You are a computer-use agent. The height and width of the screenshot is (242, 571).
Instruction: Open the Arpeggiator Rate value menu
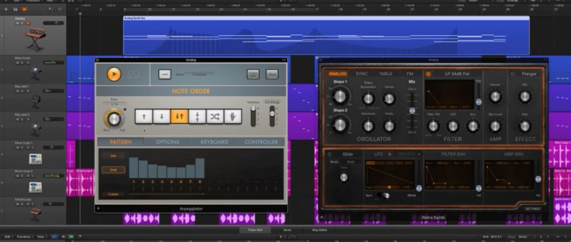(114, 104)
